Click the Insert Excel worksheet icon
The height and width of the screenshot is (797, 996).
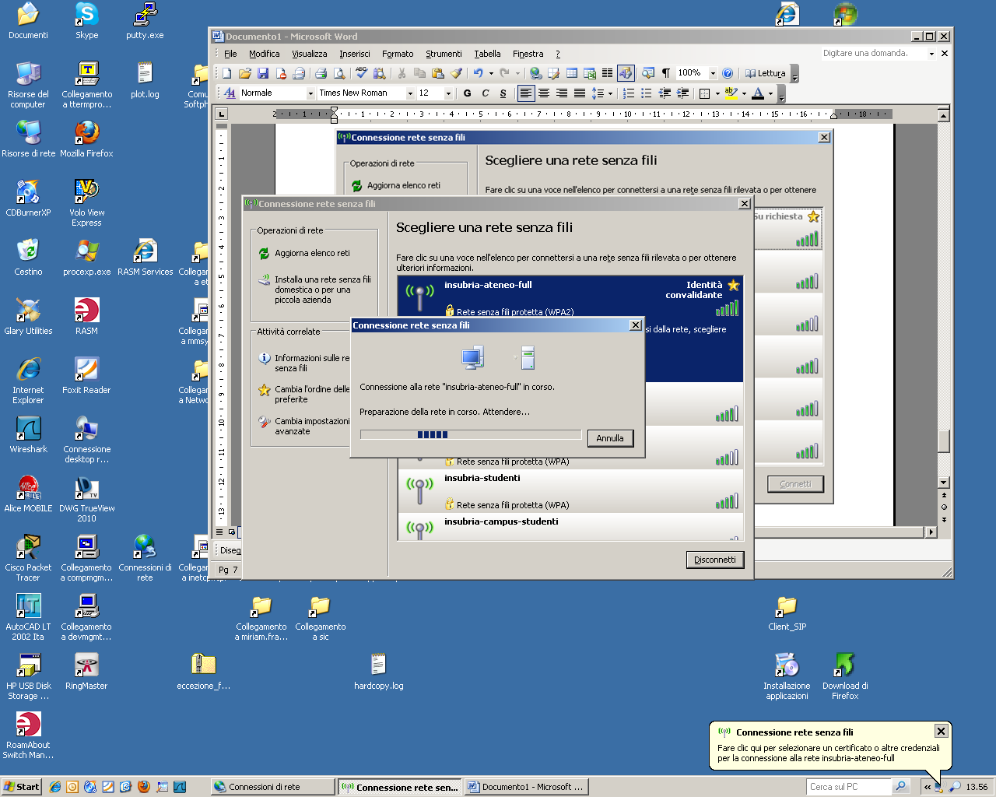590,73
